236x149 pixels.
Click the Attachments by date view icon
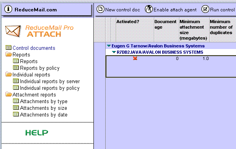click(16, 114)
